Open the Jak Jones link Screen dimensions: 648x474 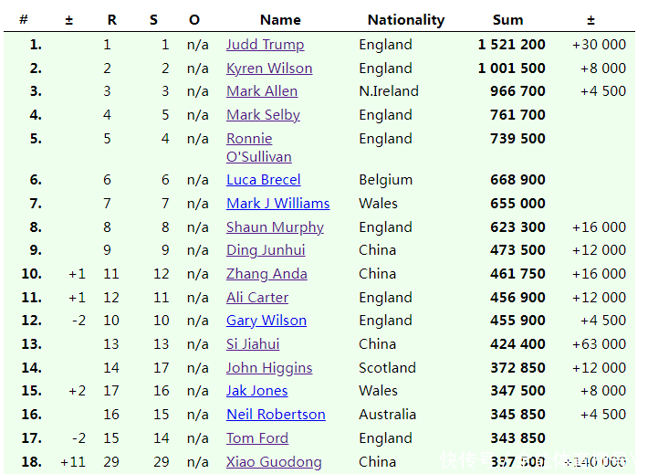(256, 391)
